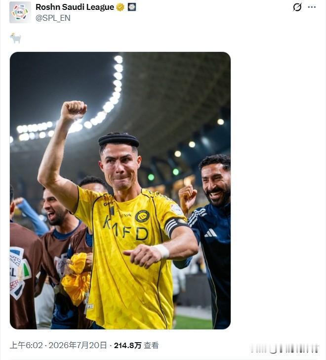Click the gold verified checkmark badge
This screenshot has height=360, width=326.
tap(120, 7)
